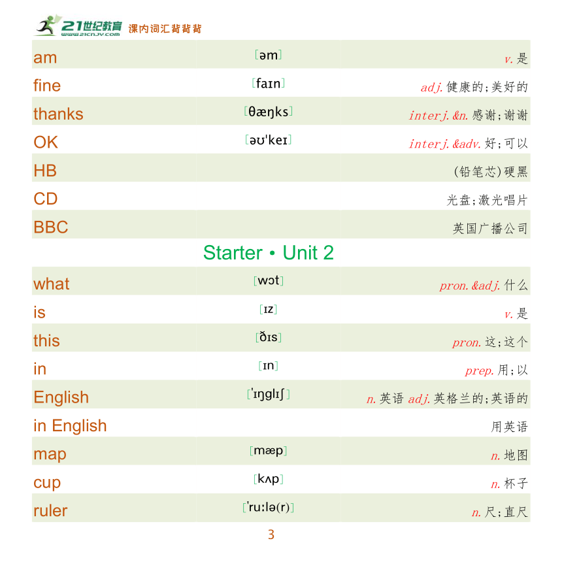Viewport: 562px width, 562px height.
Task: Select the word 'map' meaning 地图
Action: pos(50,454)
